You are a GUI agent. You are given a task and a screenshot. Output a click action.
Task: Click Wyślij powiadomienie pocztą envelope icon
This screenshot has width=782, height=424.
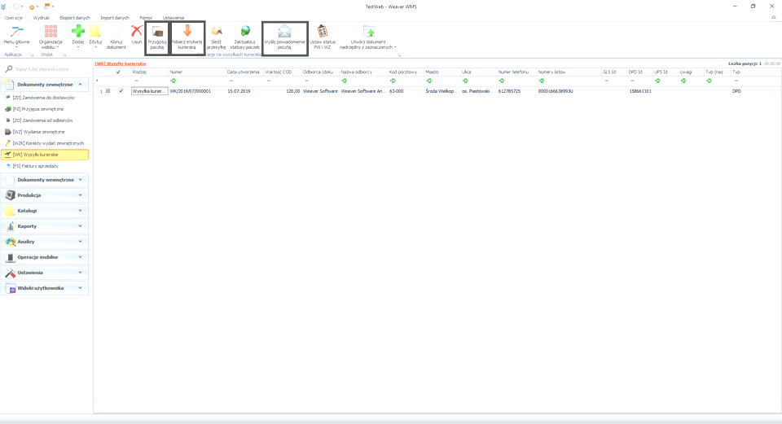click(x=284, y=31)
